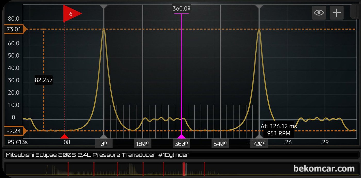Select the 540º phase ruler label
Viewport: 361px width, 178px height.
(x=220, y=144)
